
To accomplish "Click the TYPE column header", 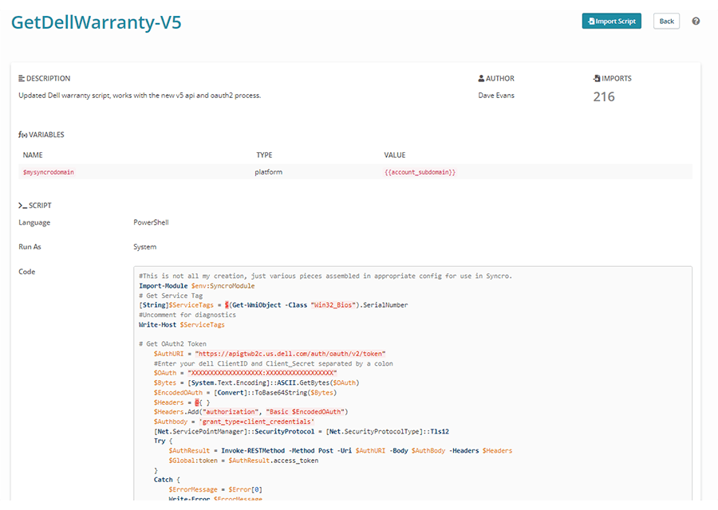I will tap(264, 155).
